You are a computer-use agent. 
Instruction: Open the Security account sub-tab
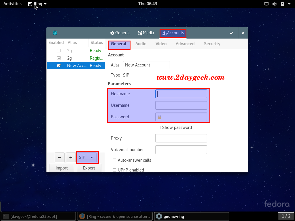tap(212, 44)
